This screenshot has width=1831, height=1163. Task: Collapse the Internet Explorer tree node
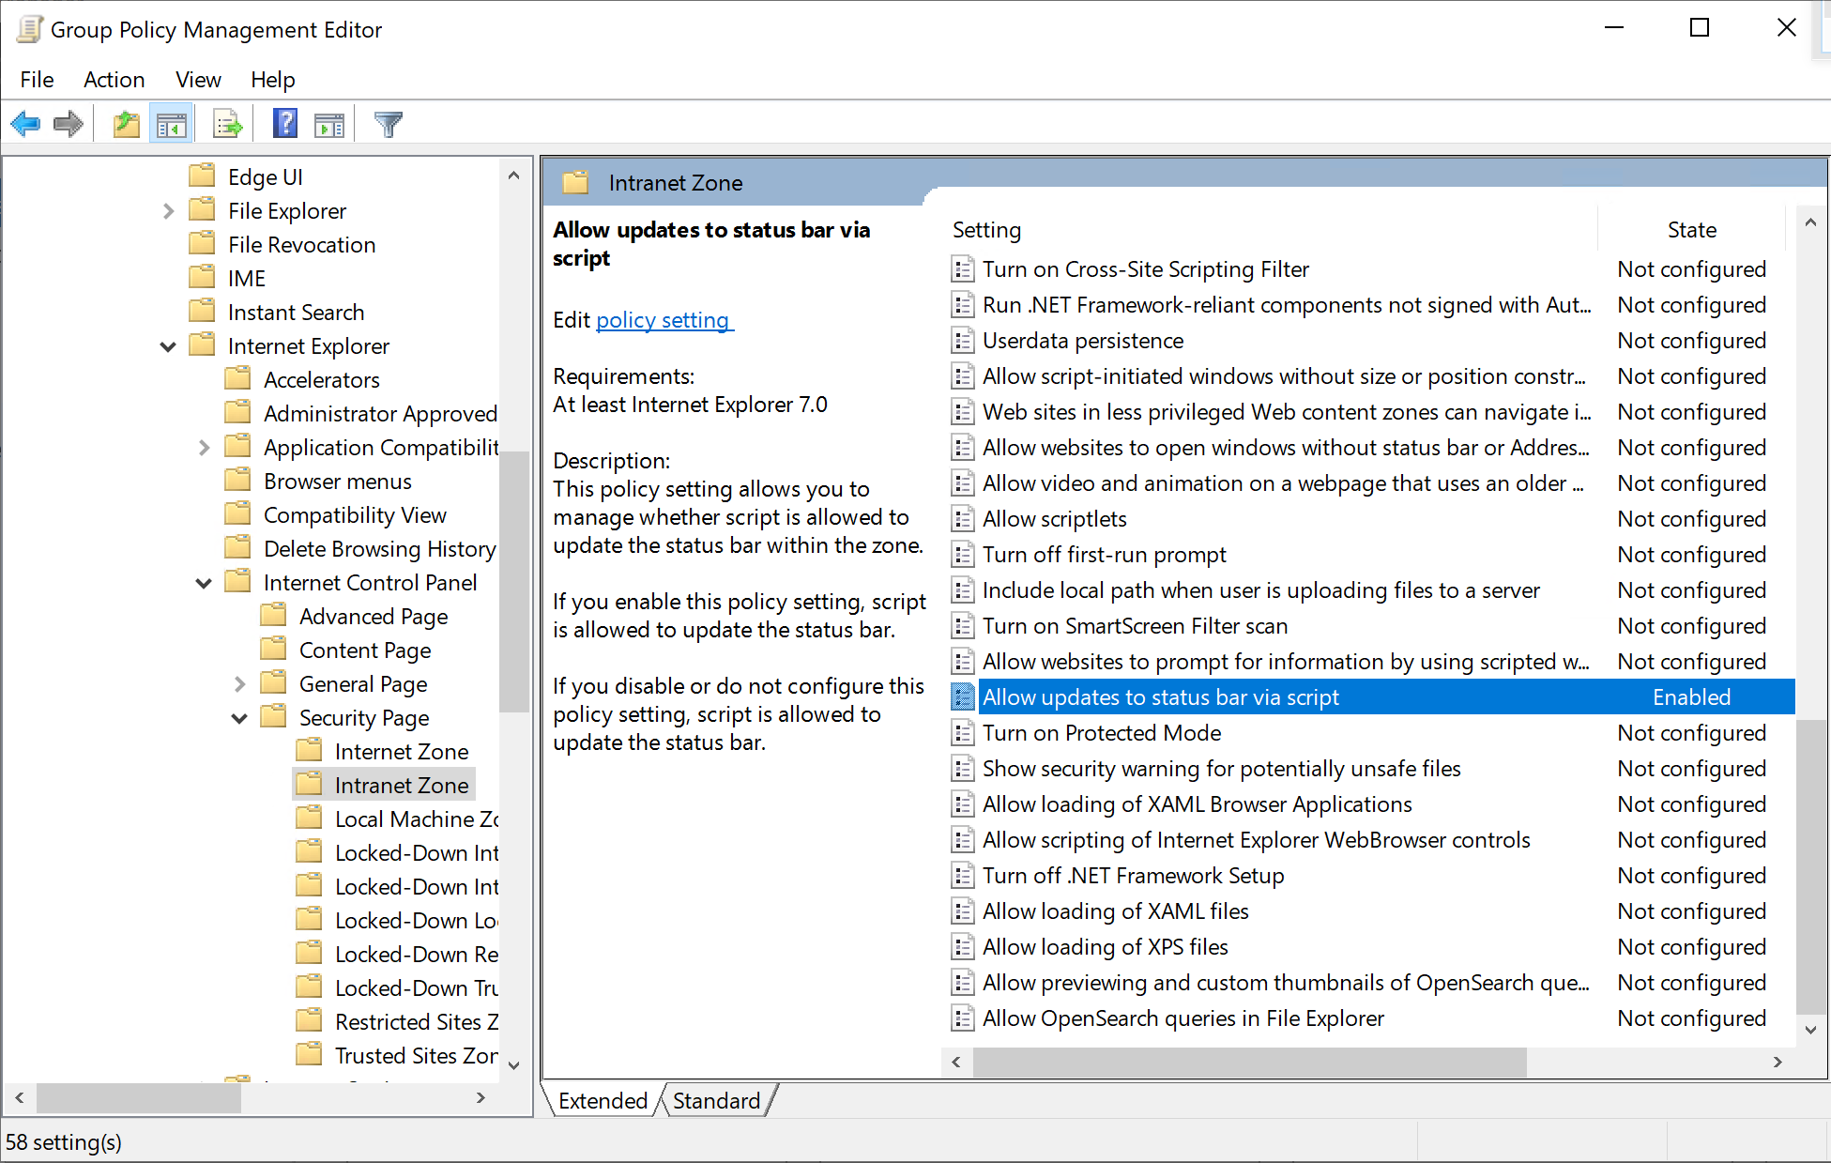click(168, 346)
